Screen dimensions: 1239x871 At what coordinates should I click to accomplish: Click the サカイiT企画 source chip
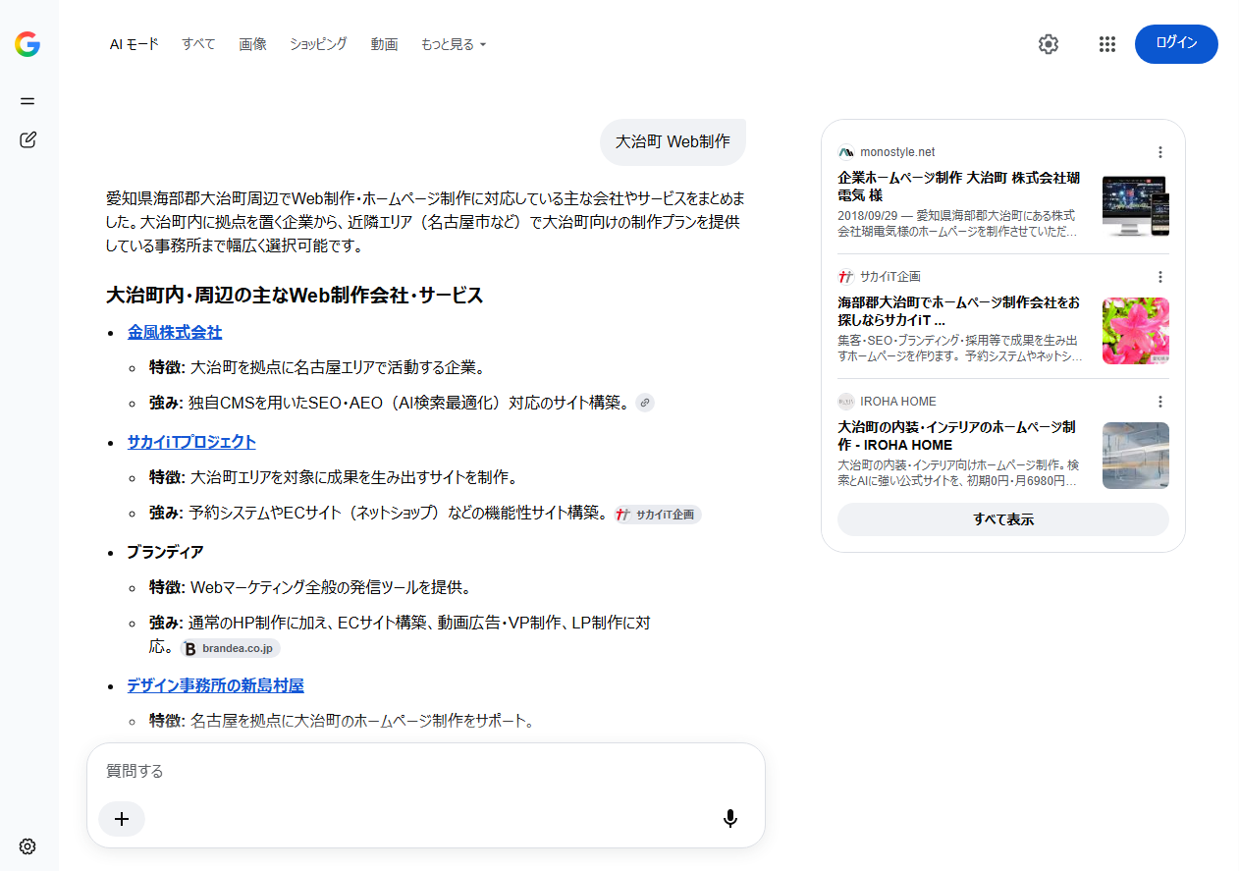(658, 515)
